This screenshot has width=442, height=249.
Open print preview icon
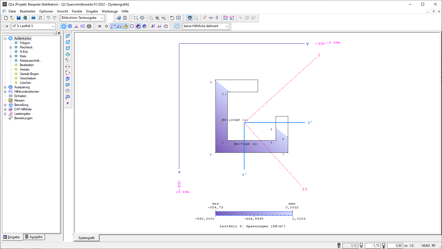click(x=40, y=18)
